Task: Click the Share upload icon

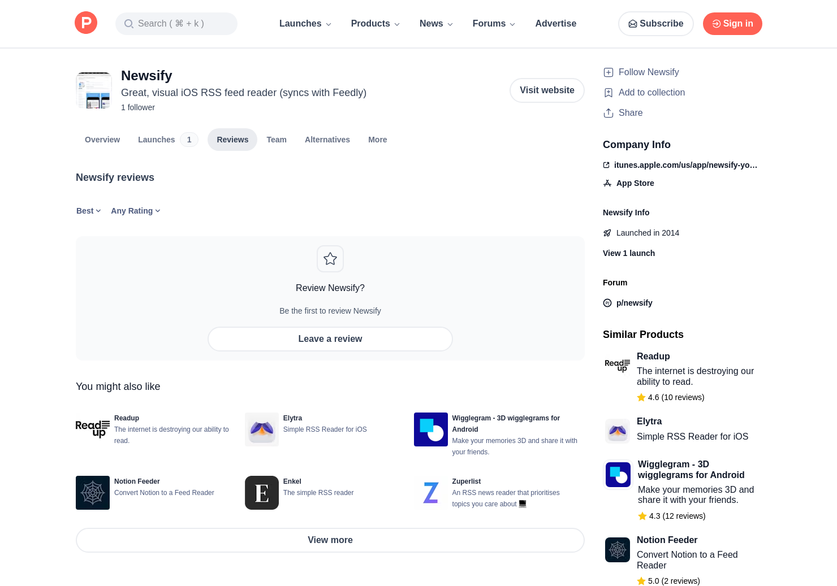Action: 609,113
